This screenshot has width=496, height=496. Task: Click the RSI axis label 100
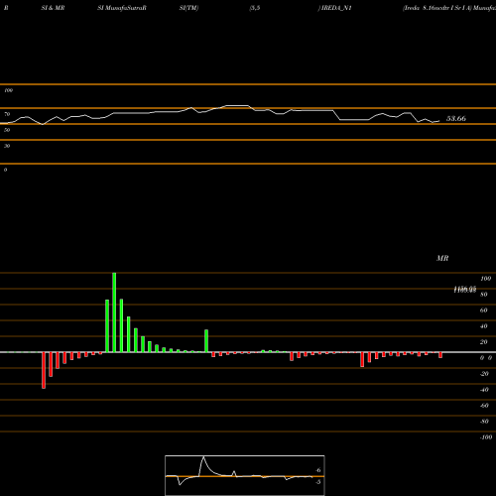pyautogui.click(x=8, y=90)
